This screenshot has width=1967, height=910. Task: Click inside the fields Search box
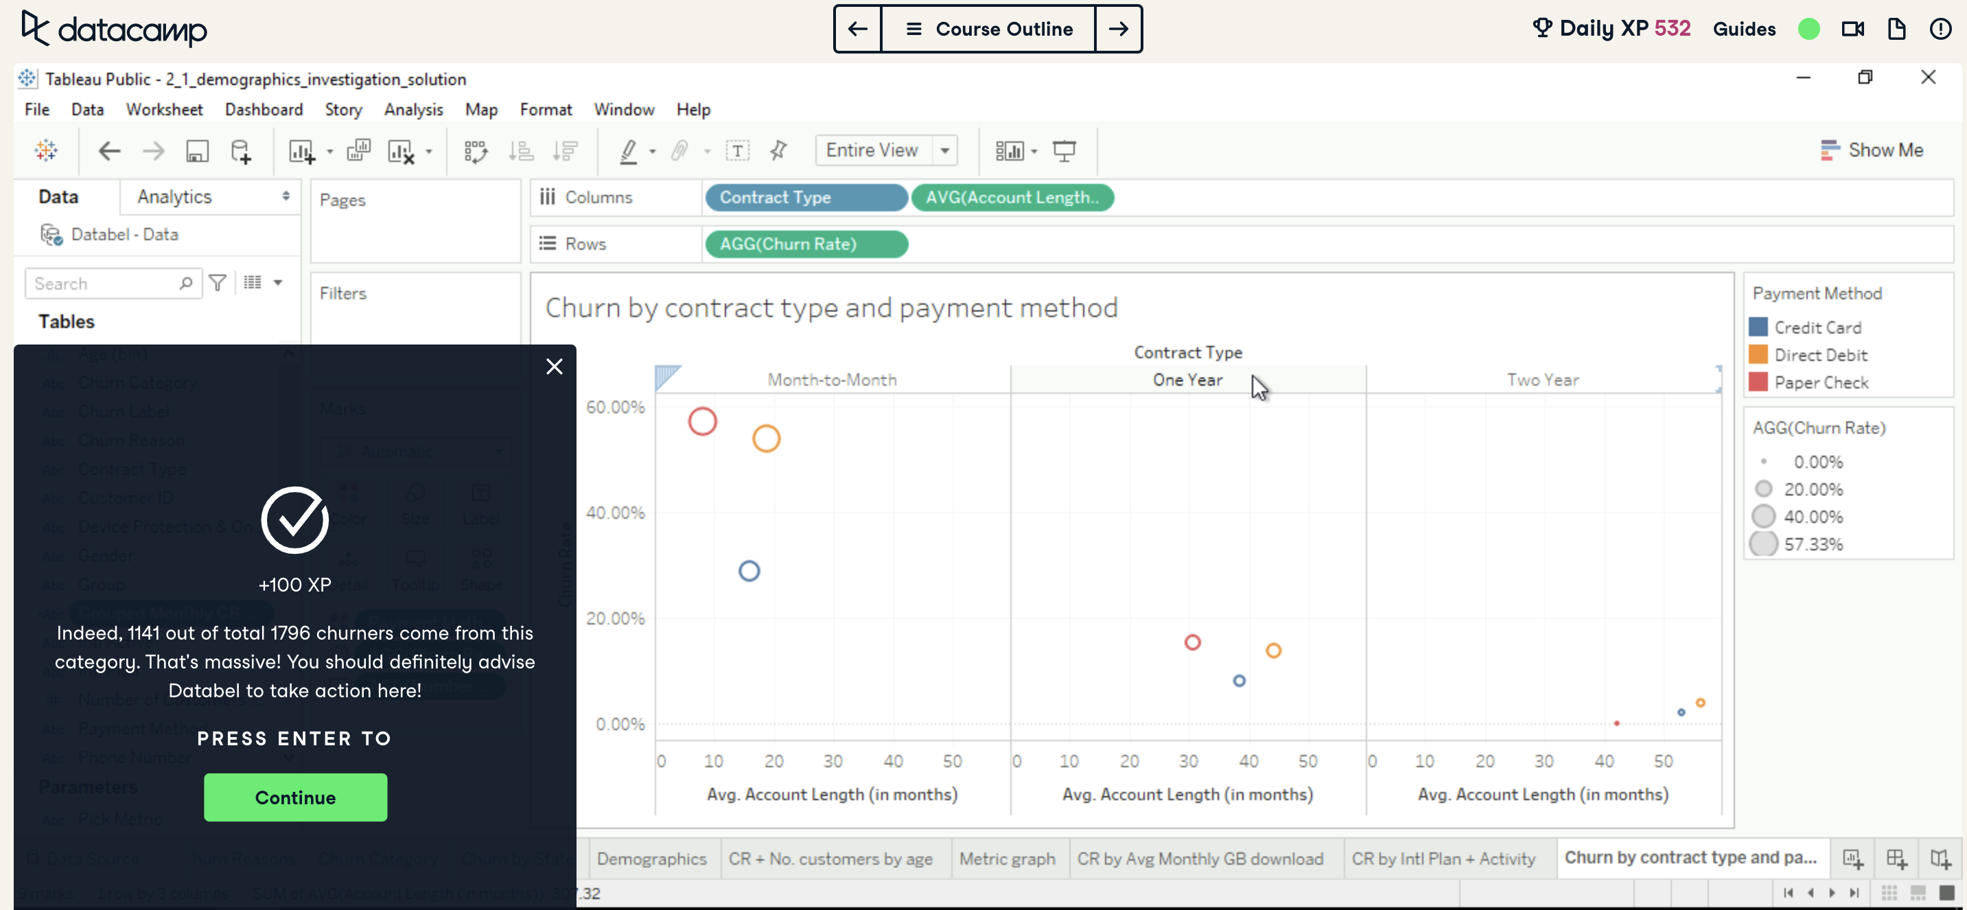click(x=107, y=283)
